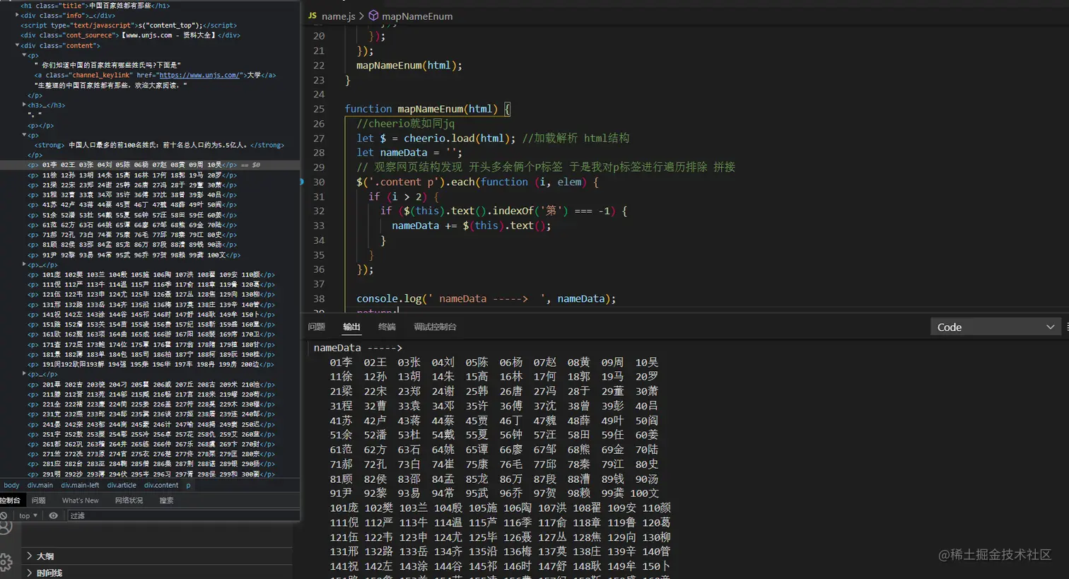Open the Code output channel dropdown
This screenshot has height=579, width=1069.
point(995,327)
